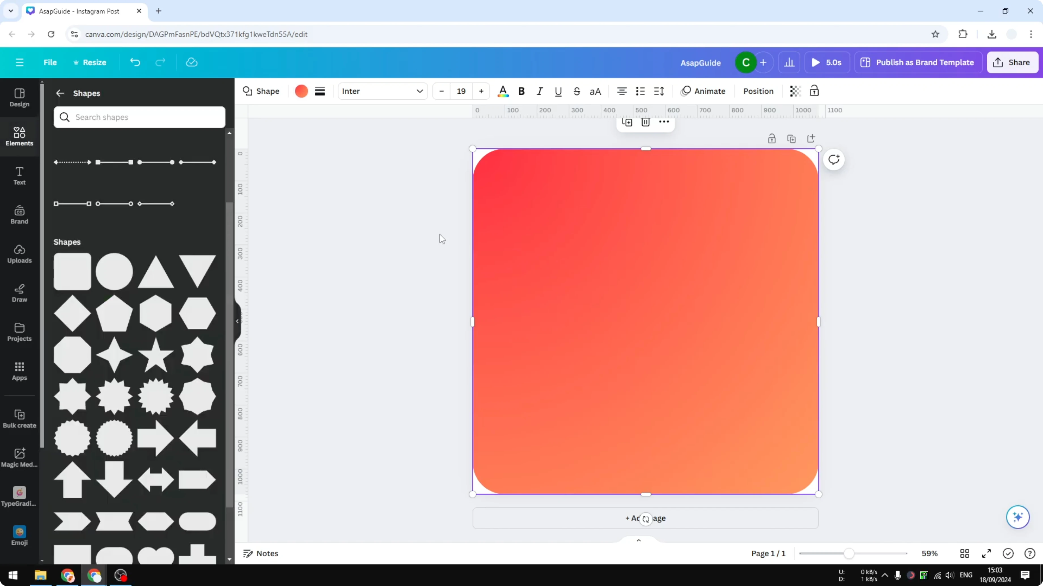Open the shape fill color swatch
The image size is (1043, 586).
pyautogui.click(x=301, y=91)
